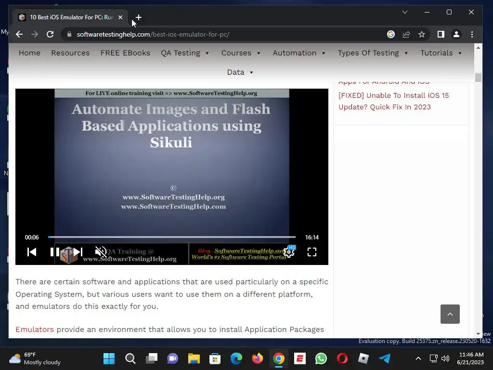
Task: Expand Types Of Testing dropdown arrow
Action: (x=406, y=53)
